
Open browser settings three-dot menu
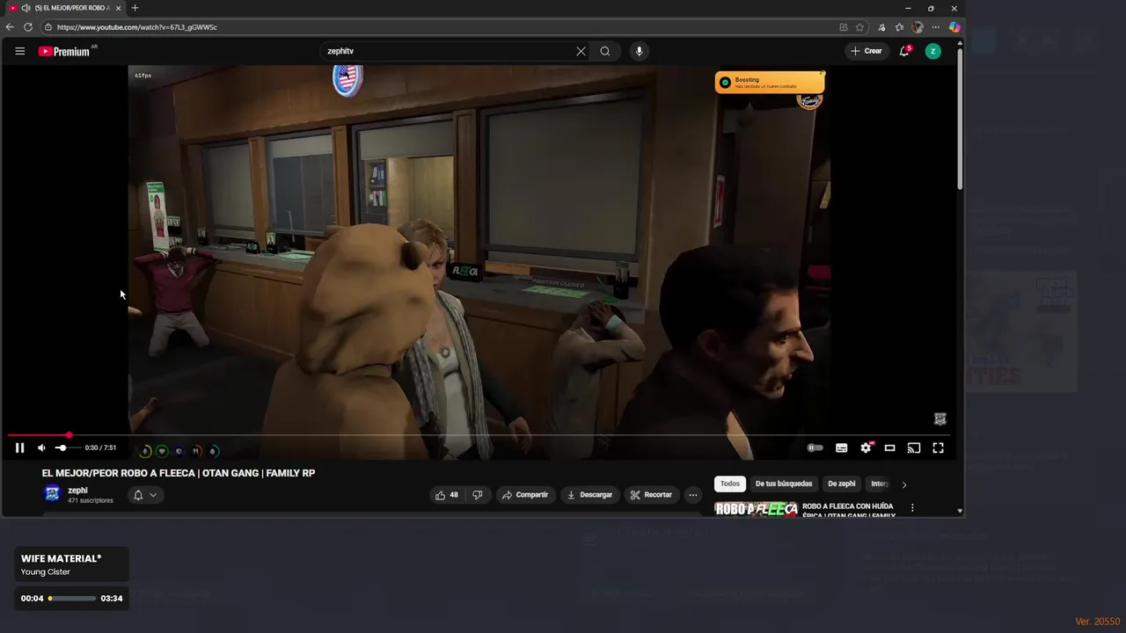[935, 27]
